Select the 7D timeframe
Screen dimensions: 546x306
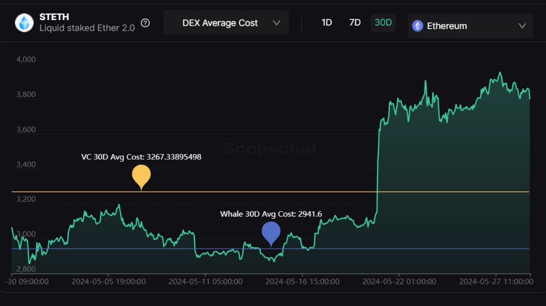click(x=355, y=23)
